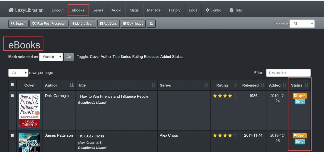
Task: Toggle Added column visibility
Action: [x=166, y=57]
